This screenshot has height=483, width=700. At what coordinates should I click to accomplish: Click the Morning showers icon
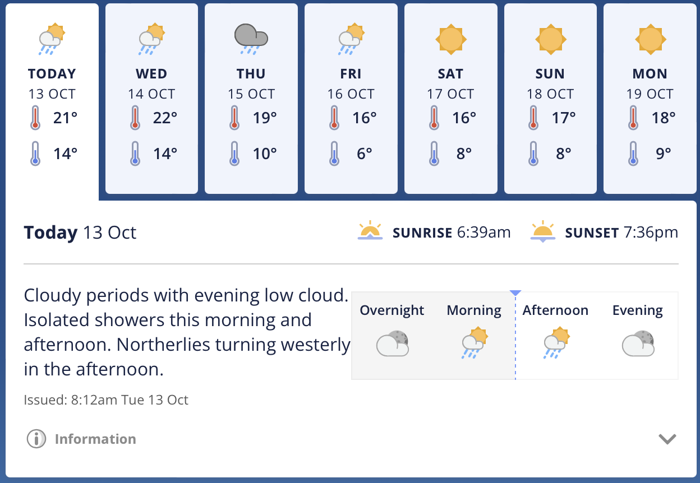pos(475,343)
